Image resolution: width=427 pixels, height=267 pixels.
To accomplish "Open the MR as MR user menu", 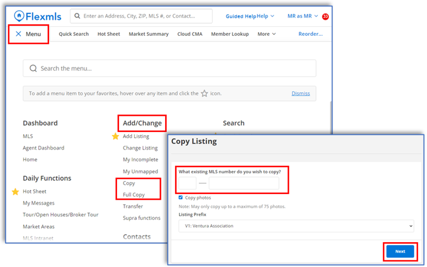I will point(303,16).
